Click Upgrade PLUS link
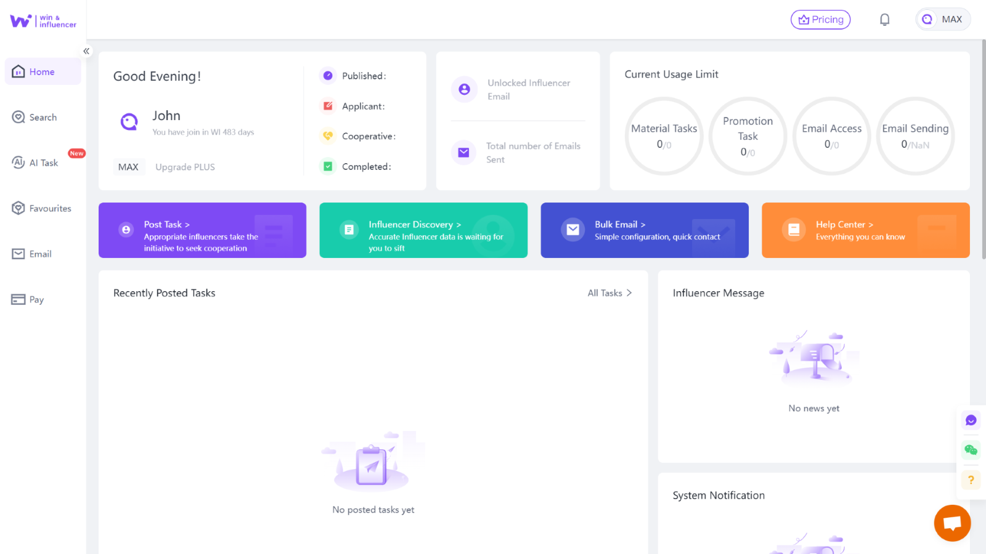 [185, 167]
